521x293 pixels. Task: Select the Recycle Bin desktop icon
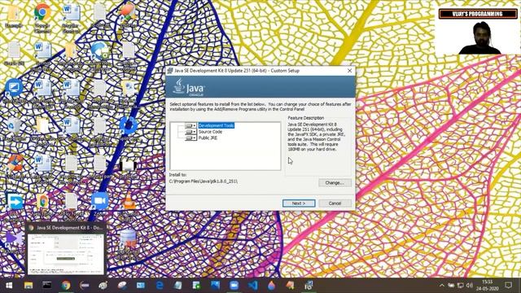click(14, 130)
